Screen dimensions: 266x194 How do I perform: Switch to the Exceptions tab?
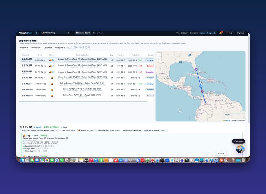(x=98, y=33)
